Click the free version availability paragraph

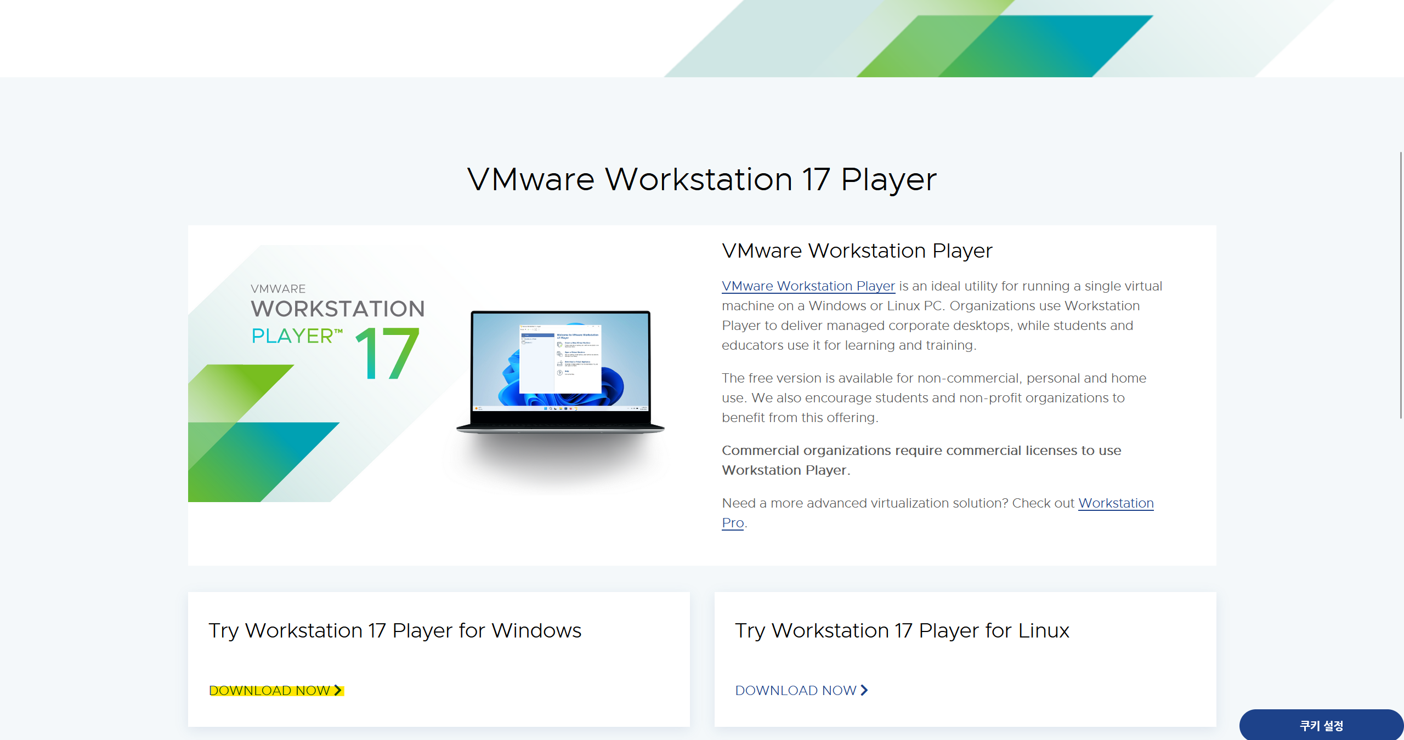click(933, 397)
